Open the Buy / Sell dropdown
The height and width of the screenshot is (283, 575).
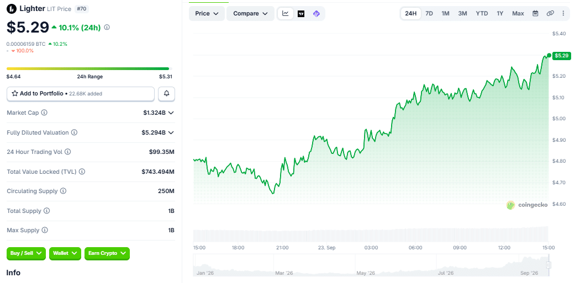click(26, 253)
